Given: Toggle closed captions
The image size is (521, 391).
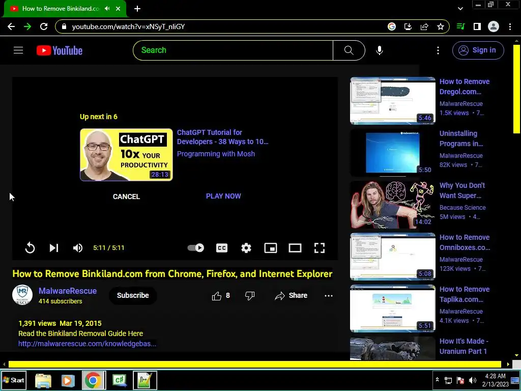Looking at the screenshot, I should click(x=222, y=248).
